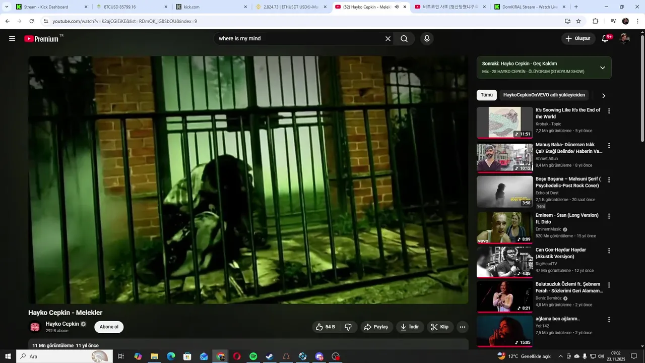Expand the Sonraki mix playlist panel
Screen dimensions: 645x363
click(602, 68)
